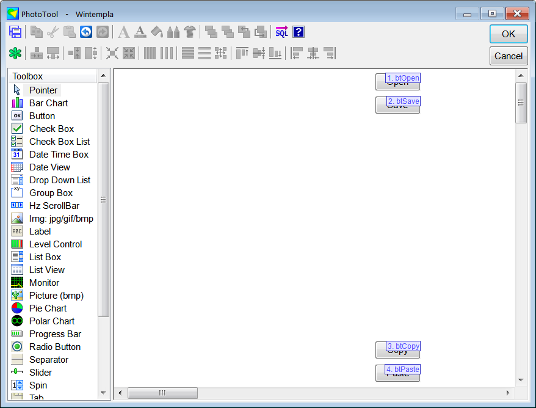Image resolution: width=536 pixels, height=408 pixels.
Task: Select Slider control in Toolbox
Action: pos(40,373)
